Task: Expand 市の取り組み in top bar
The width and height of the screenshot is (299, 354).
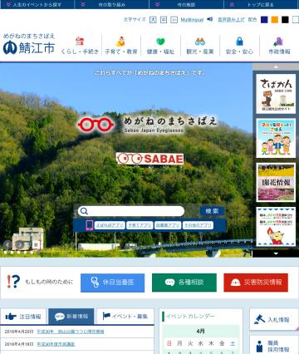Action: 112,4
